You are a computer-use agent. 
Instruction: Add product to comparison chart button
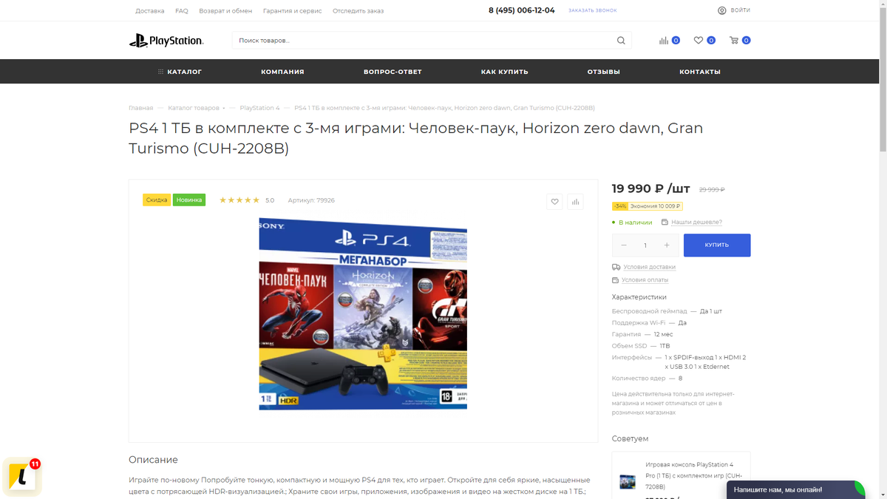coord(575,201)
